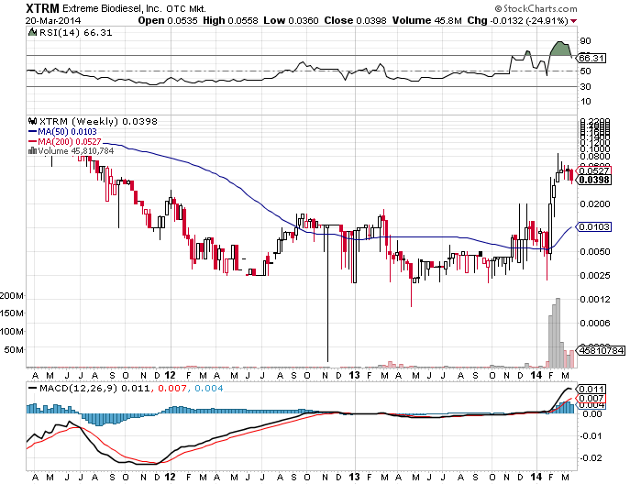This screenshot has height=484, width=630.
Task: Click the 0.0200 price axis label
Action: coord(594,204)
